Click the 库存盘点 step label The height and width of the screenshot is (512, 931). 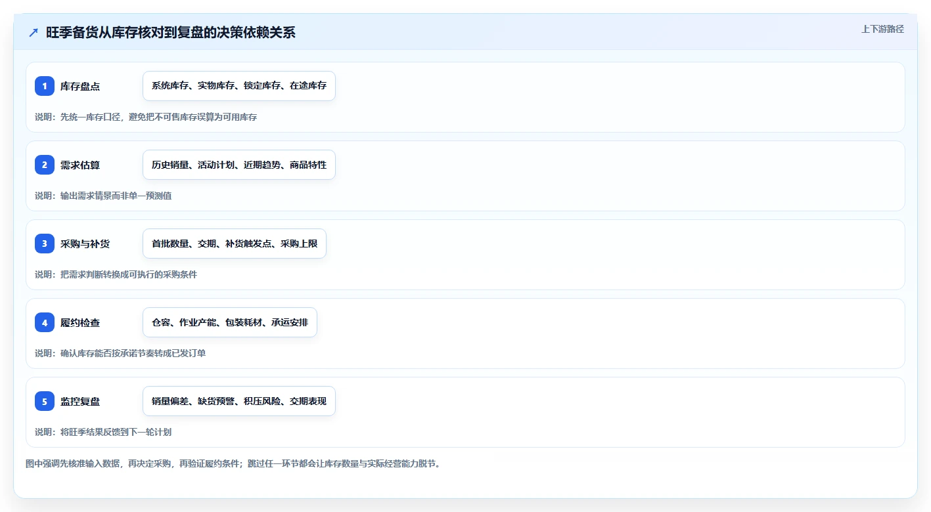[80, 86]
